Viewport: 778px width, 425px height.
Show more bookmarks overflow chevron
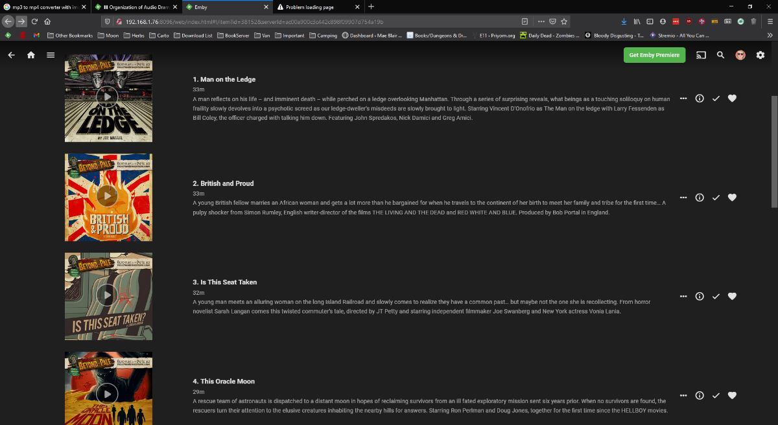770,35
